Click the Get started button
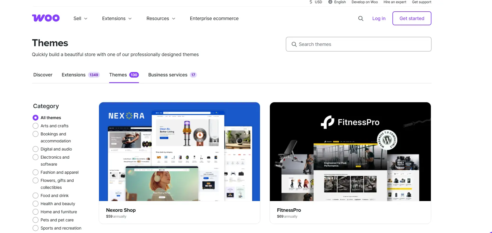Viewport: 492px width, 233px height. pyautogui.click(x=412, y=18)
